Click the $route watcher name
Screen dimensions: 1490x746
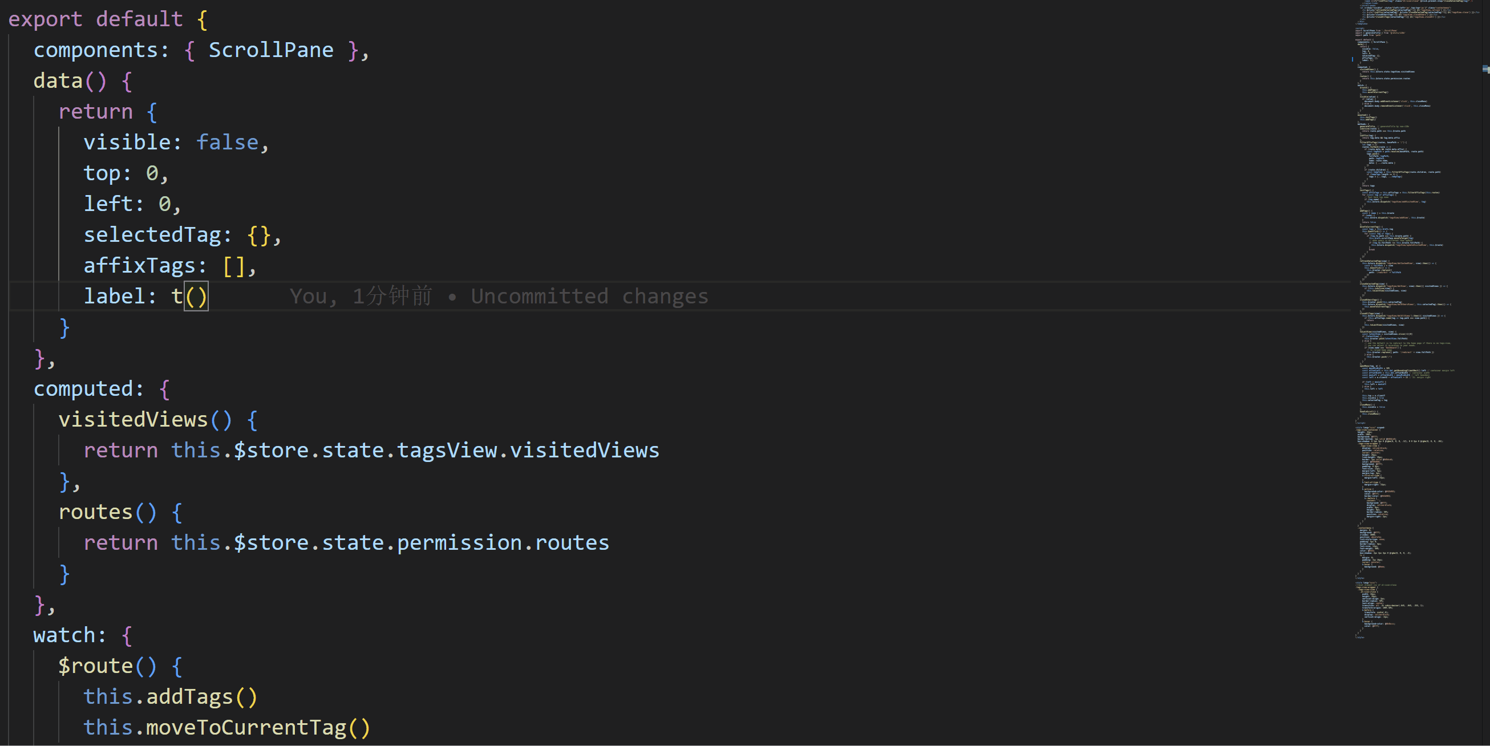[95, 666]
